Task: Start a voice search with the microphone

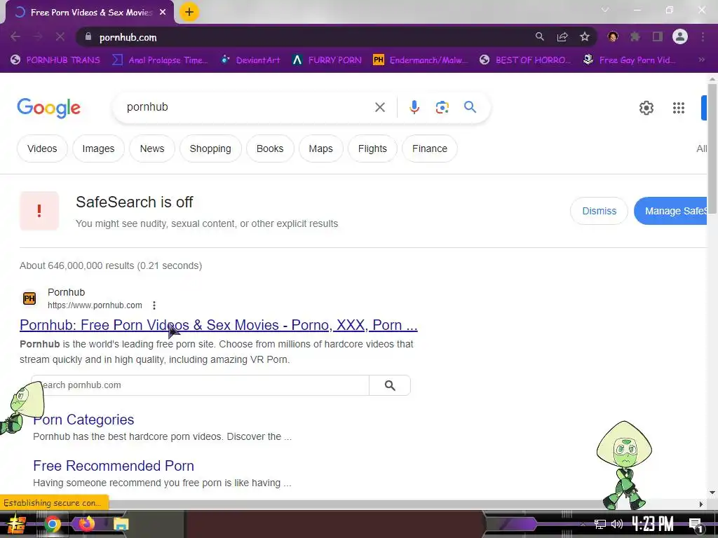Action: [x=414, y=107]
